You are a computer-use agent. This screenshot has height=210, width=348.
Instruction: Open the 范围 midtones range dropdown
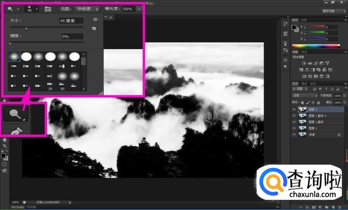[x=87, y=9]
